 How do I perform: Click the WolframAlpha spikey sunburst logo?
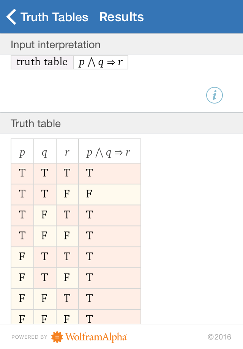pos(57,337)
